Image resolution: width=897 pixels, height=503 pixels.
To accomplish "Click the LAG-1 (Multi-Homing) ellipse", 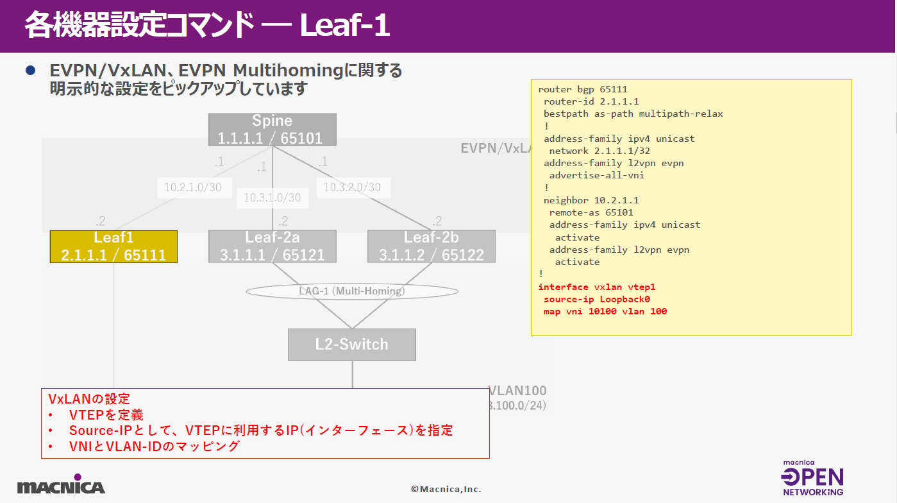I will click(x=352, y=291).
